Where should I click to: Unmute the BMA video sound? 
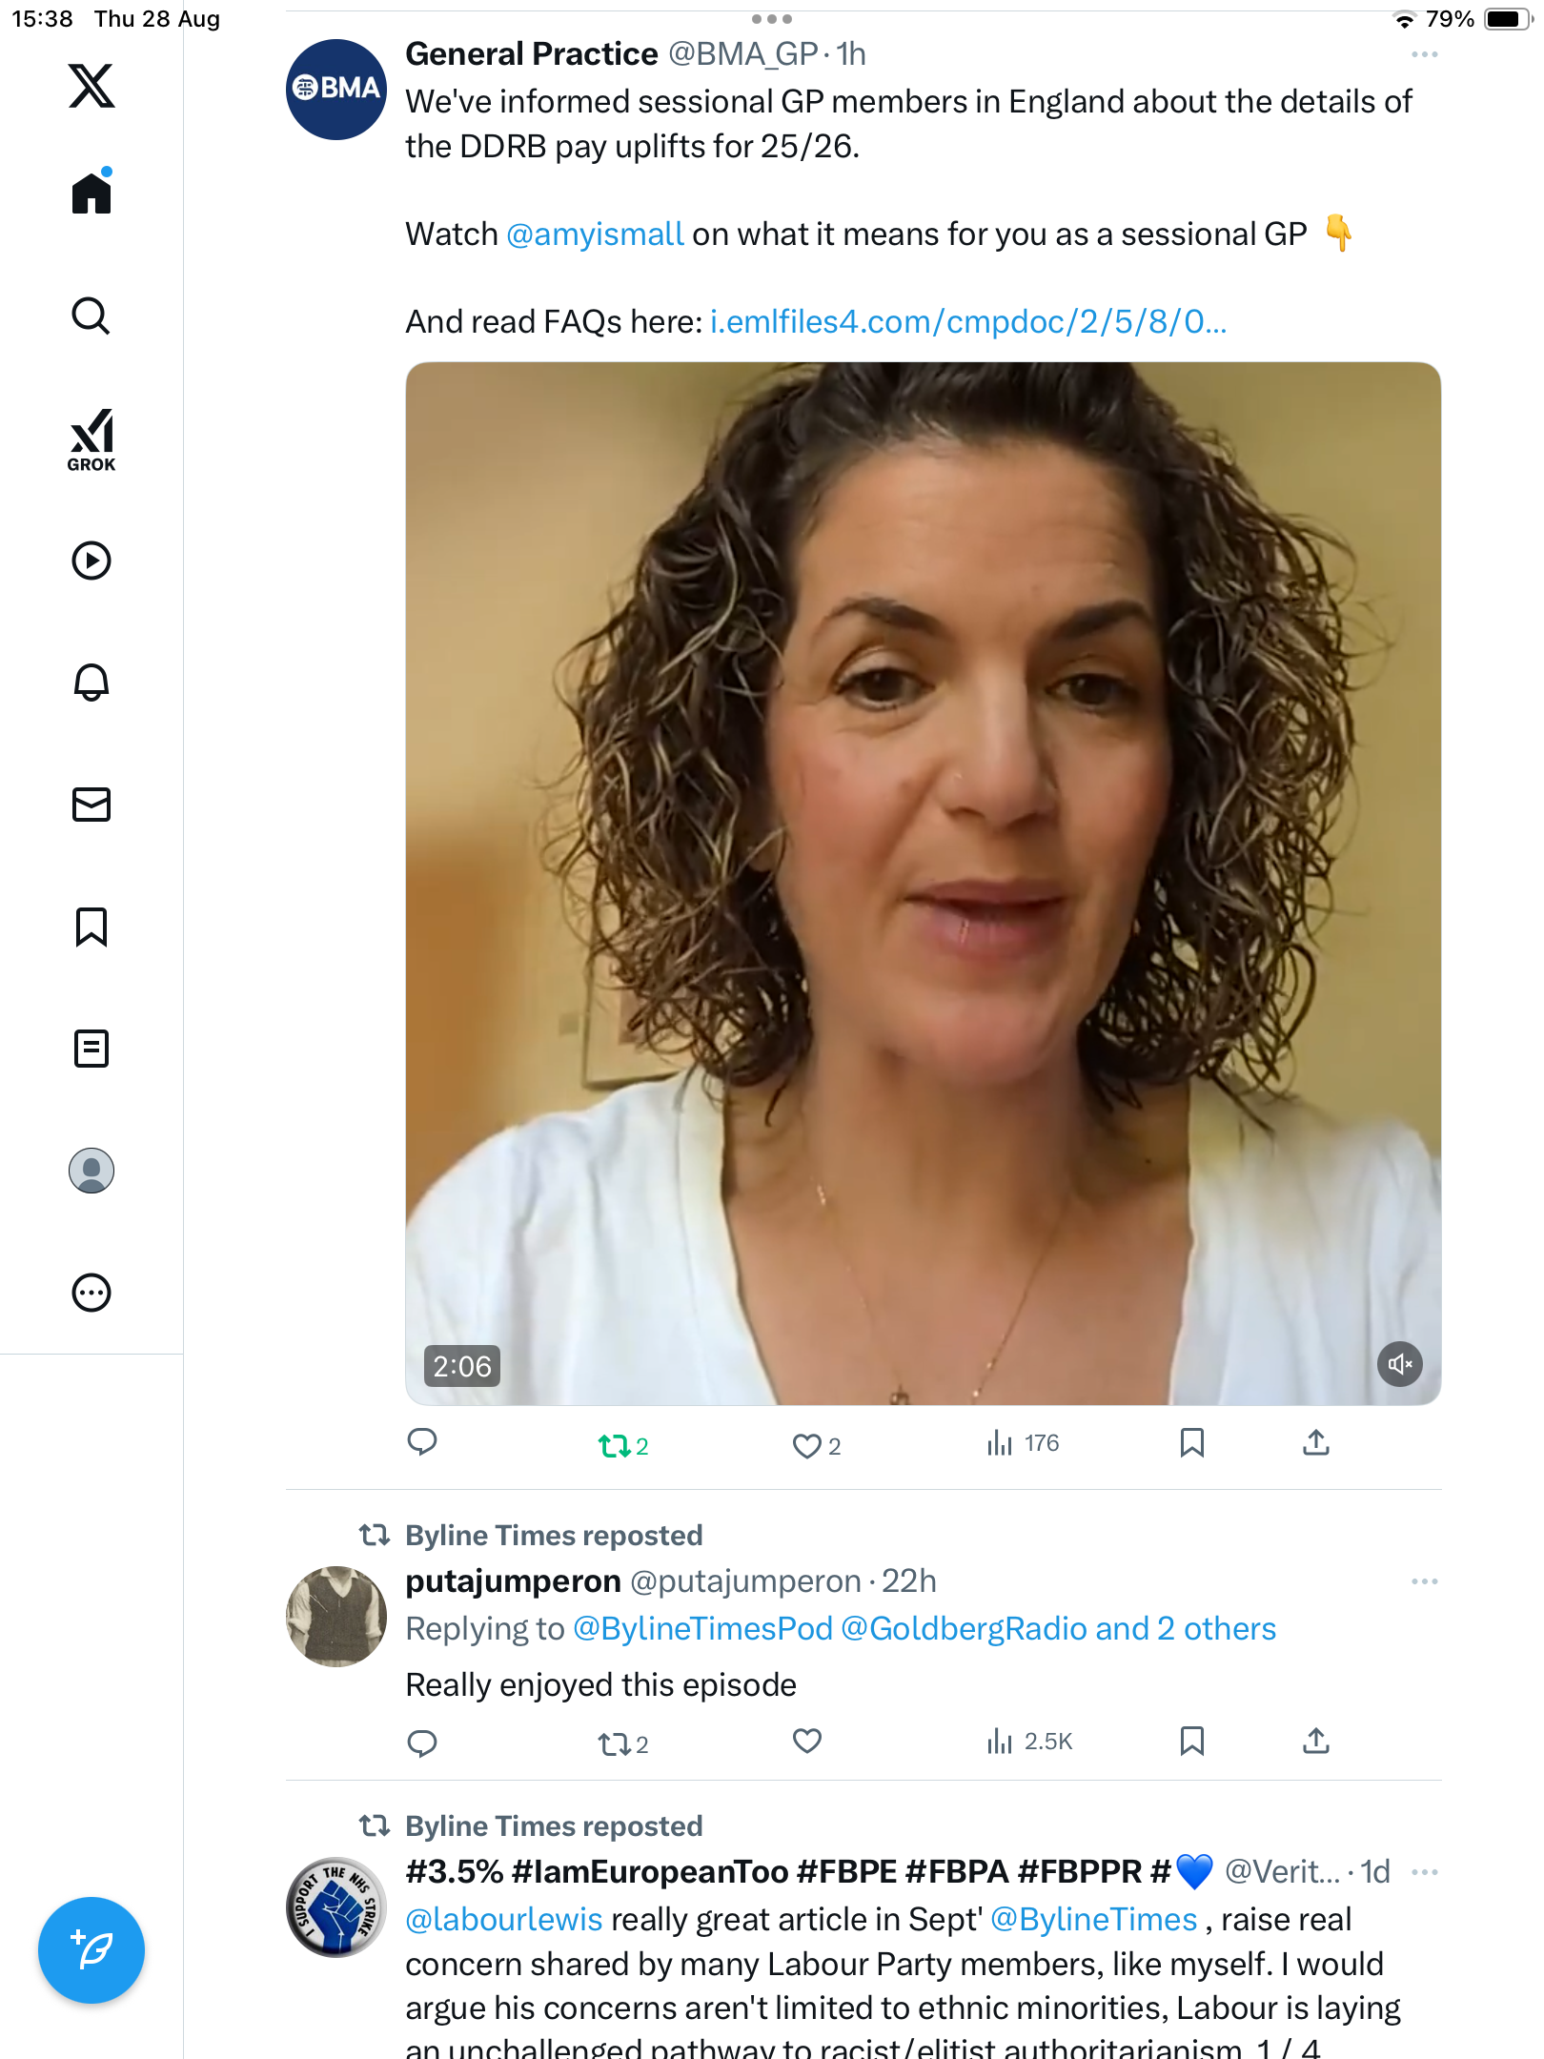1399,1364
